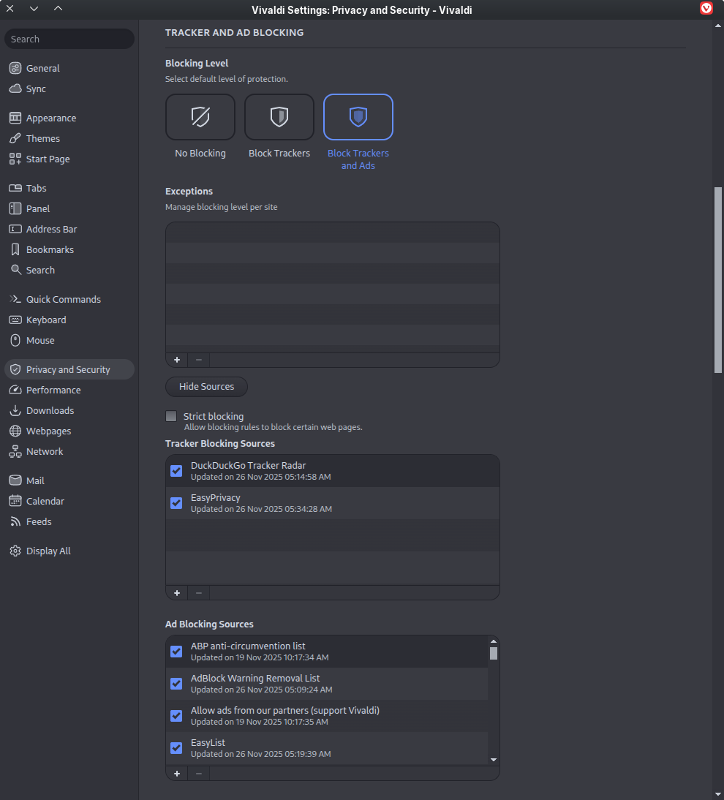724x800 pixels.
Task: Enable the Strict blocking checkbox
Action: pos(171,416)
